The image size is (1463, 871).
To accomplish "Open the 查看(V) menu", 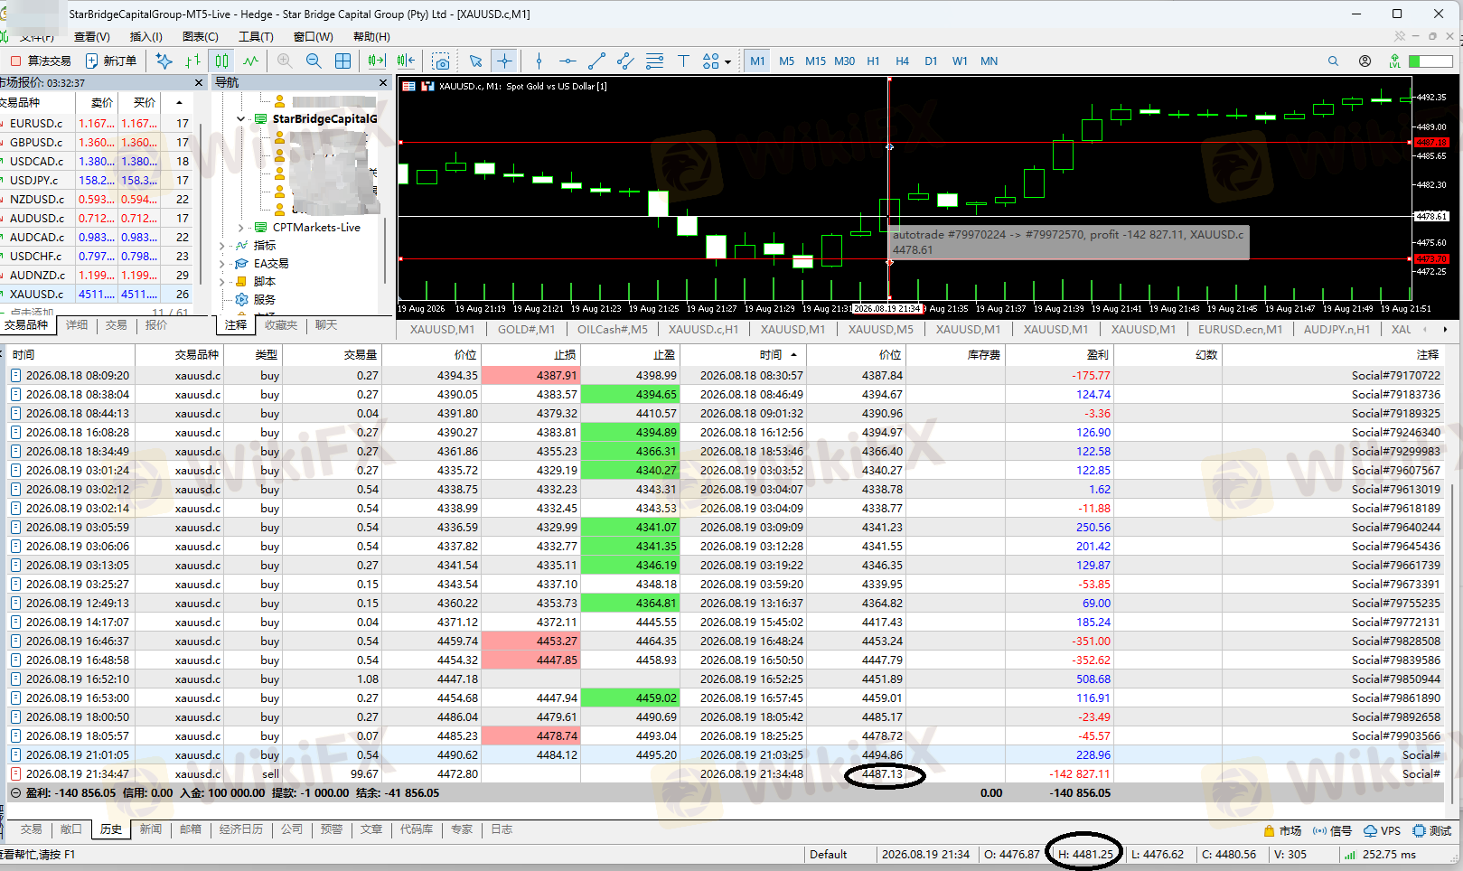I will pos(91,36).
